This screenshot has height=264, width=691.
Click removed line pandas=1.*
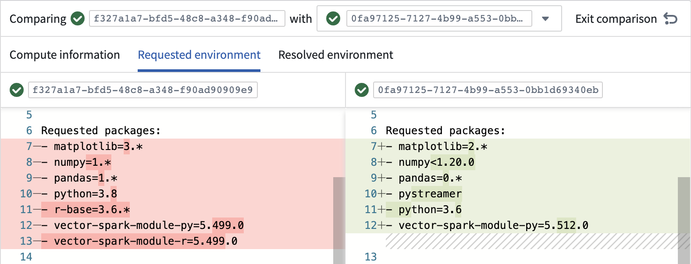(x=173, y=178)
